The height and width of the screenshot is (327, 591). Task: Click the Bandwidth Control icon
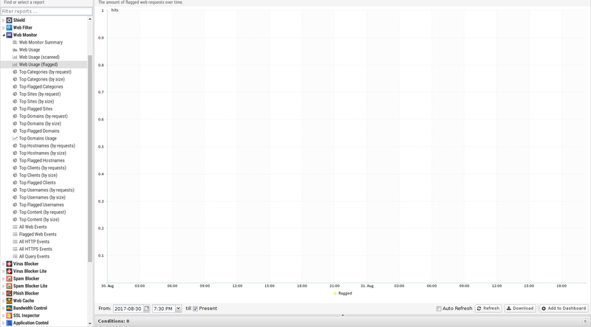pyautogui.click(x=10, y=308)
